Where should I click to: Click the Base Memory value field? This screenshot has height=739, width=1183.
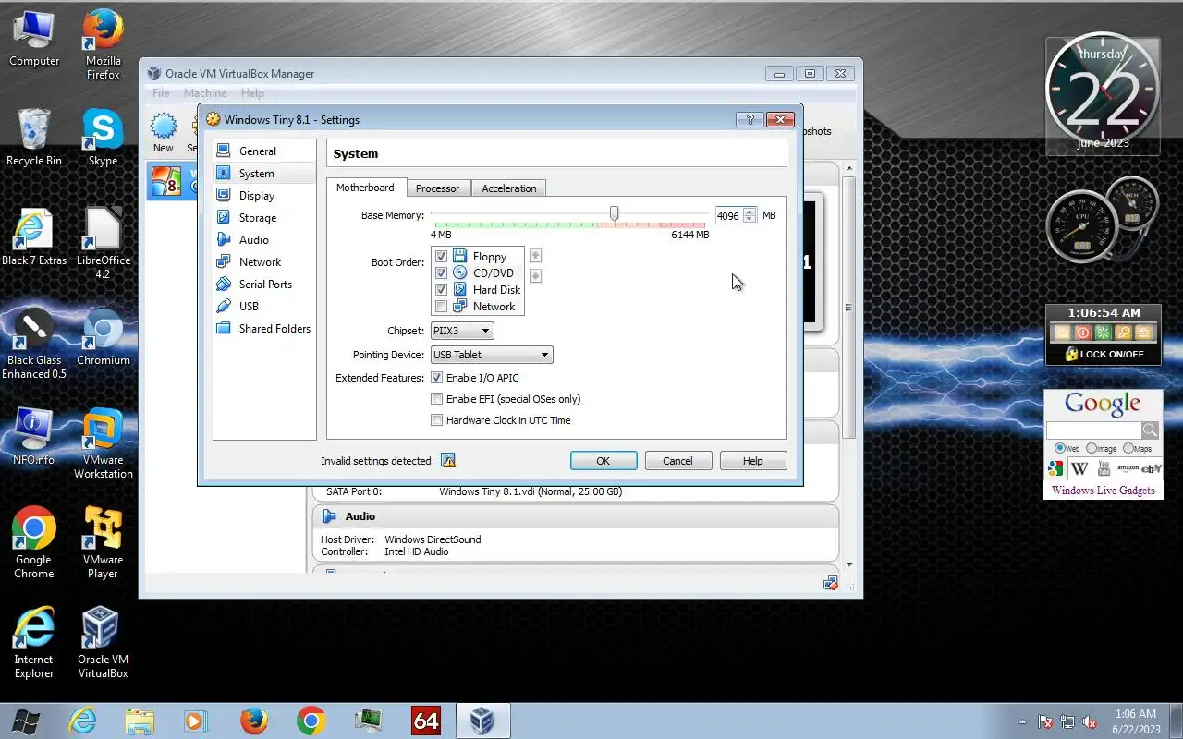click(728, 216)
